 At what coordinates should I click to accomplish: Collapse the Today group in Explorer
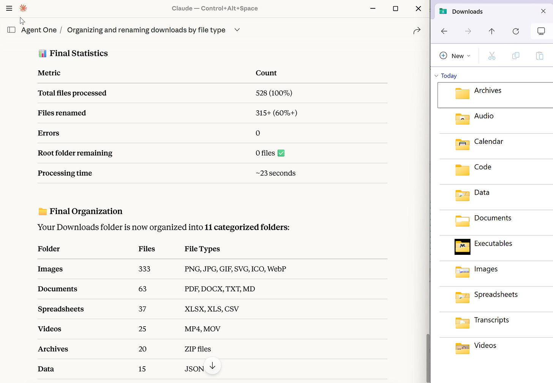click(x=436, y=75)
